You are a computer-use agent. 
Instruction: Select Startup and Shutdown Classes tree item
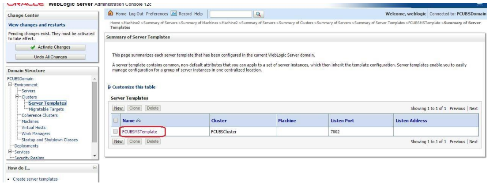coord(49,140)
